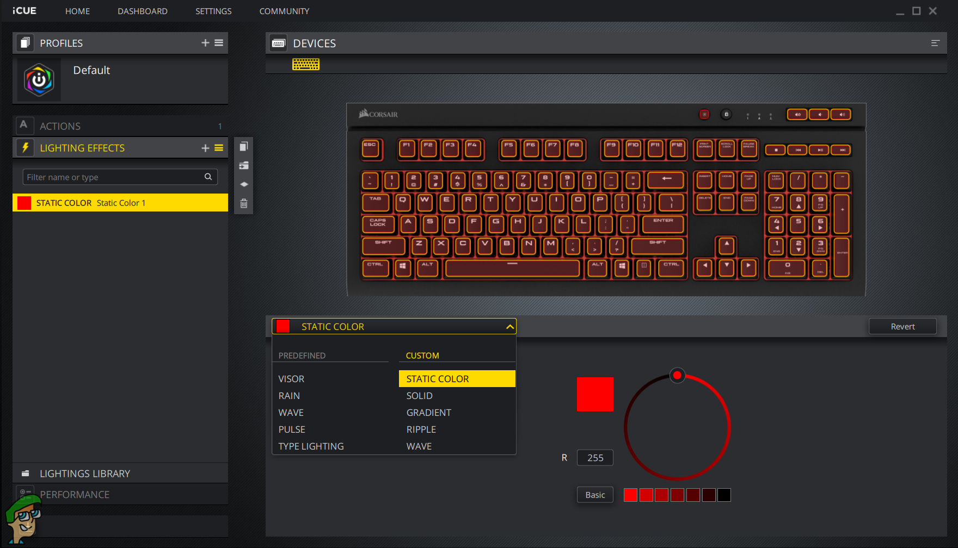958x548 pixels.
Task: Click the stop media key
Action: coord(776,150)
